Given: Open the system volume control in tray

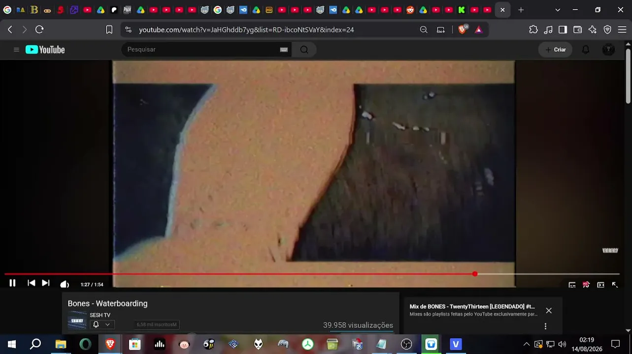Looking at the screenshot, I should (562, 344).
